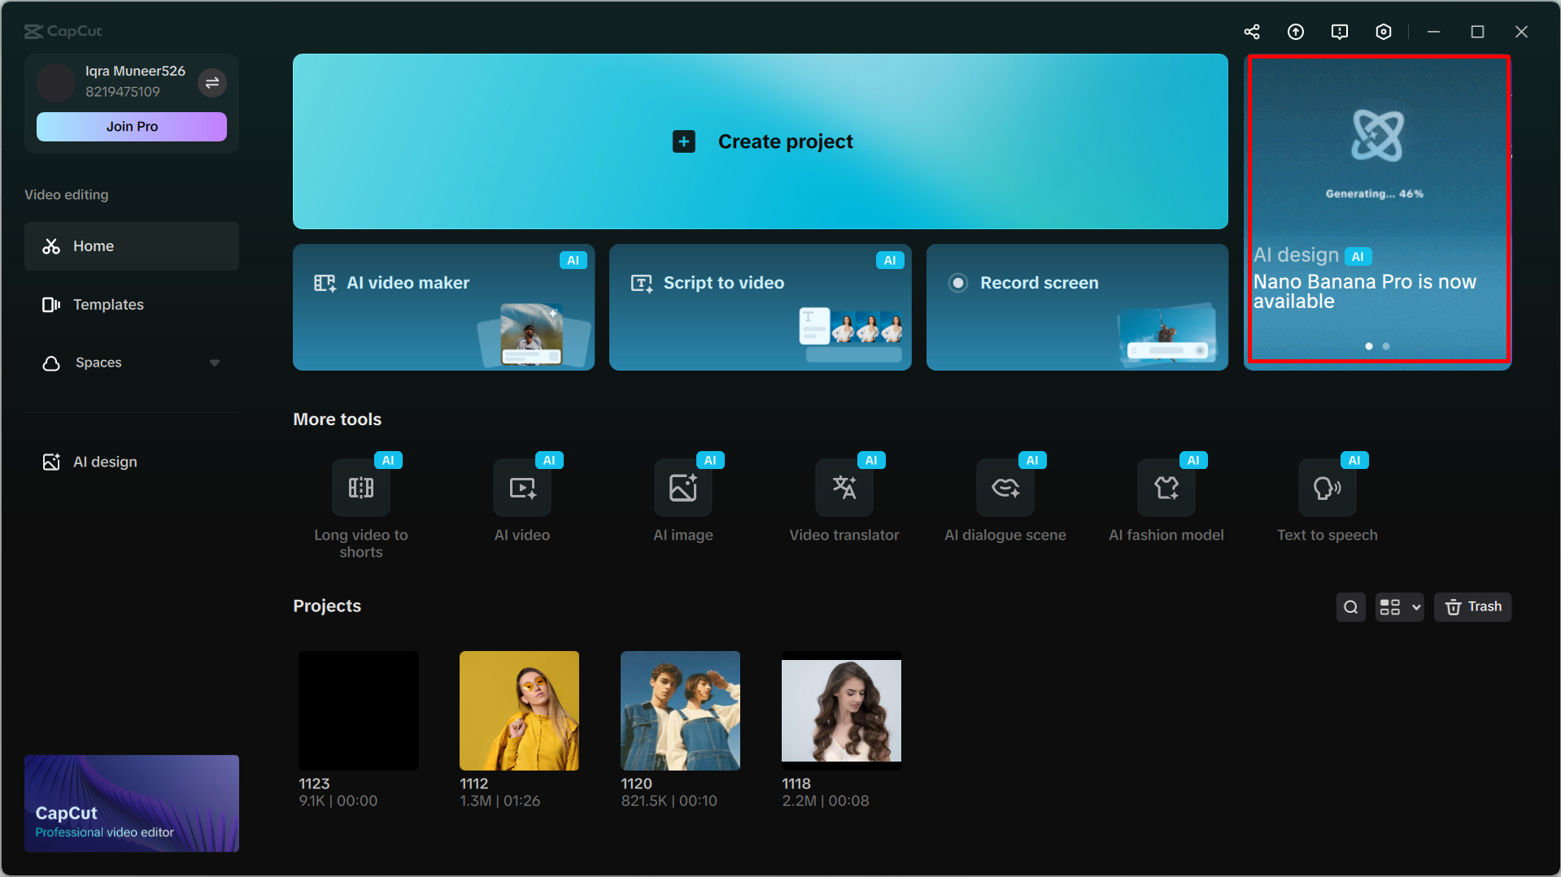
Task: Click the CapCut Professional video editor banner
Action: pos(132,804)
